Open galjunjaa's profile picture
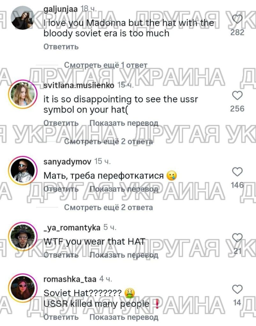This screenshot has width=256, height=326. [23, 18]
